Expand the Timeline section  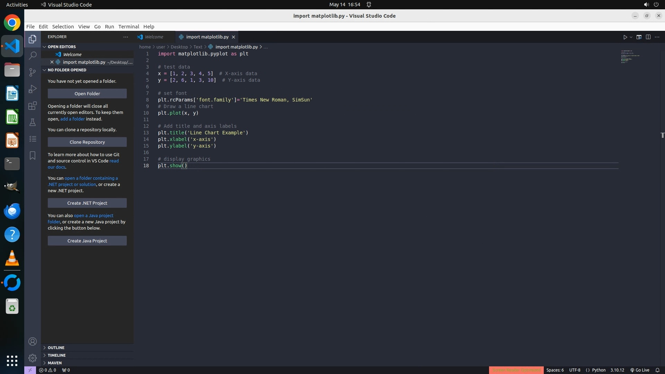click(56, 355)
